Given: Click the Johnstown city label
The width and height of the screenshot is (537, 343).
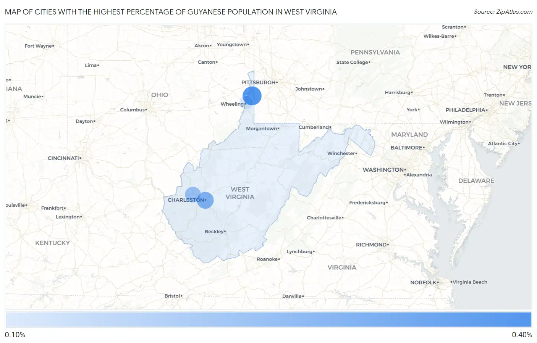Looking at the screenshot, I should (x=309, y=89).
